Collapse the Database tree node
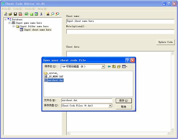Screen dimensions: 178x139 5,20
